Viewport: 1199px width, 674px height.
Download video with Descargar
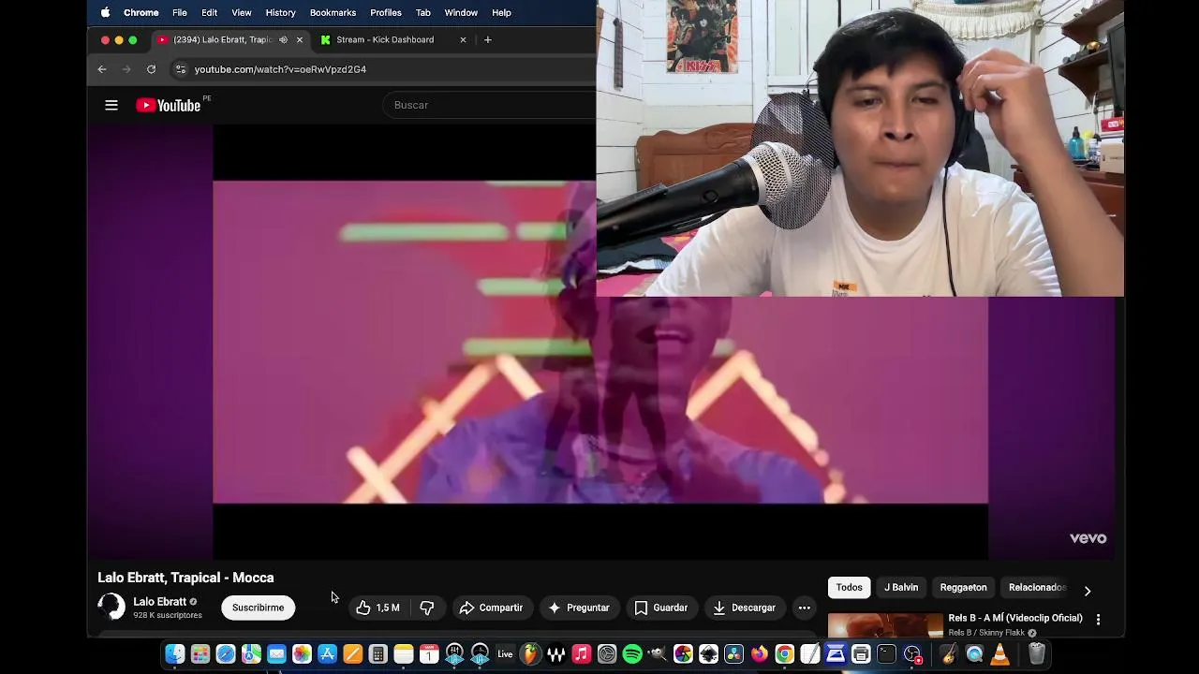pos(745,608)
